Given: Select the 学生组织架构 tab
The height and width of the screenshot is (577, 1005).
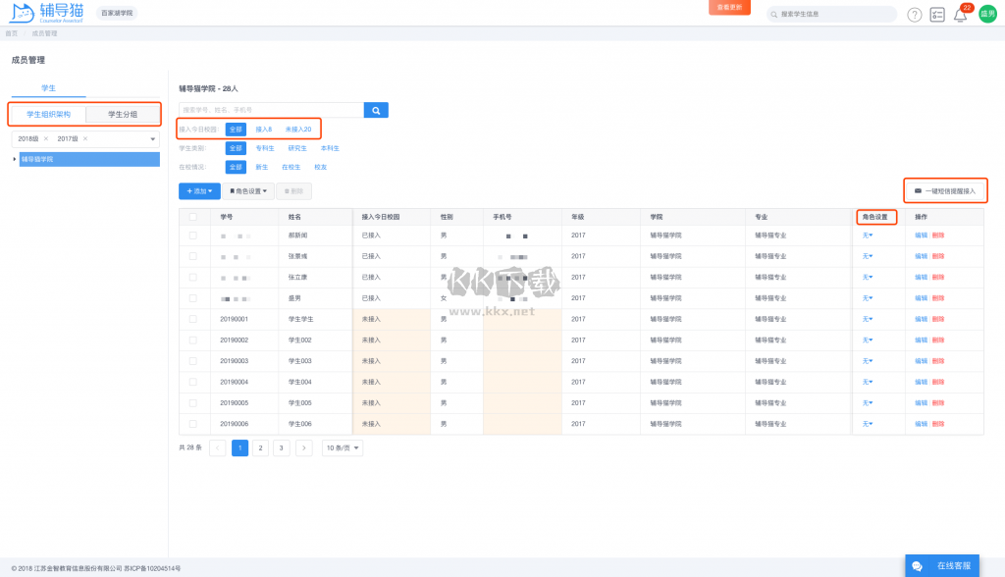Looking at the screenshot, I should 49,114.
